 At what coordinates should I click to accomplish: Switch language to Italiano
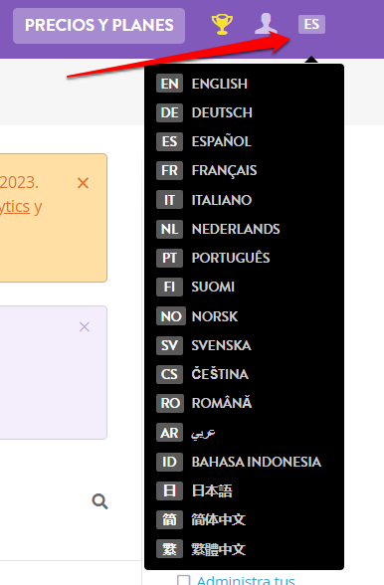pos(244,200)
